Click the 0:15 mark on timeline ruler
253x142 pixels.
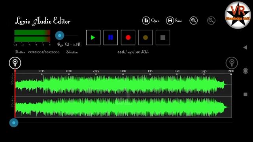tap(42, 71)
